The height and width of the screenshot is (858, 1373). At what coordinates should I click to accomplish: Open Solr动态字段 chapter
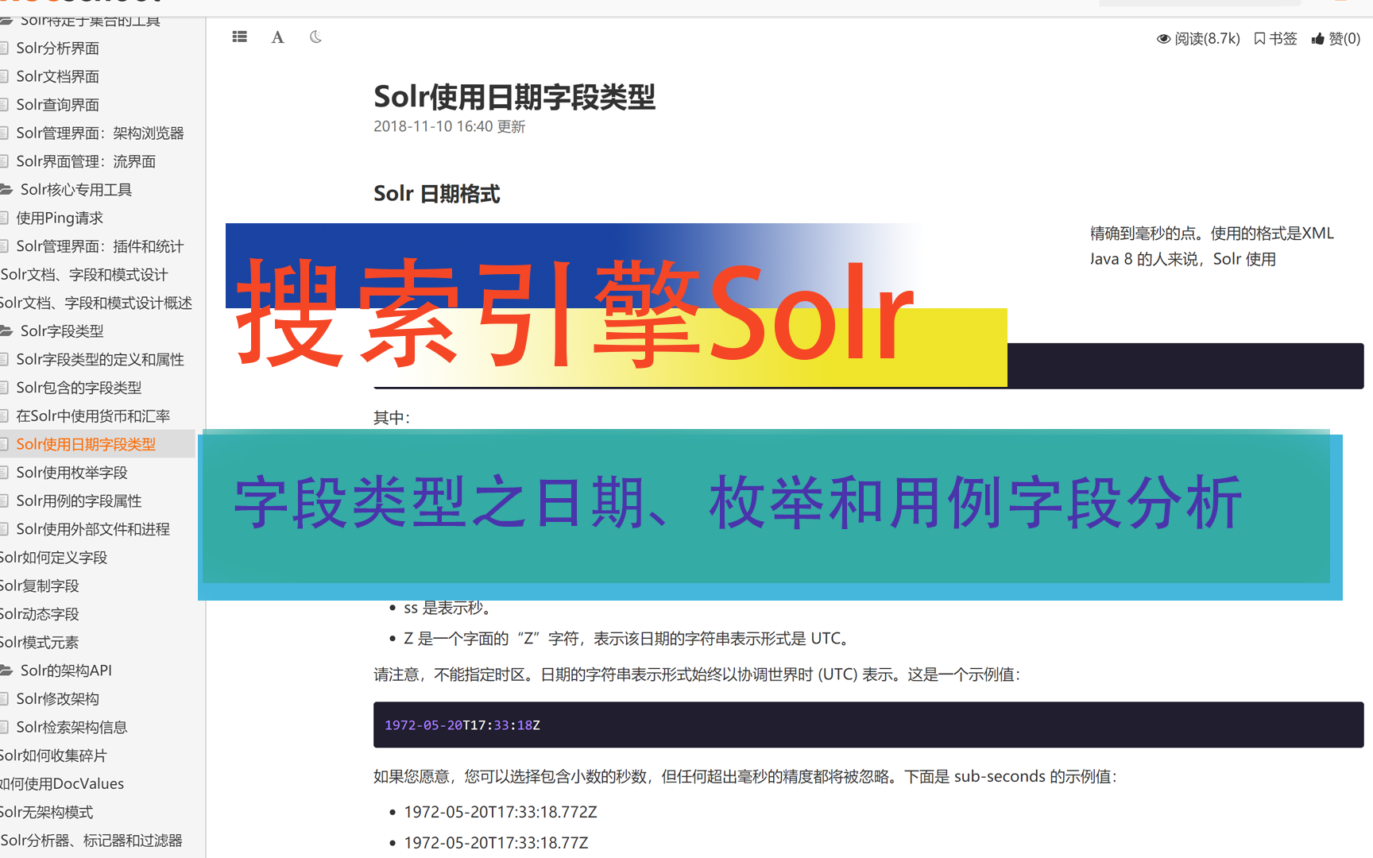click(40, 614)
